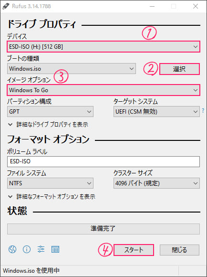Viewport: 207px width, 277px height.
Task: Click the 準備完了 progress bar
Action: click(x=103, y=229)
